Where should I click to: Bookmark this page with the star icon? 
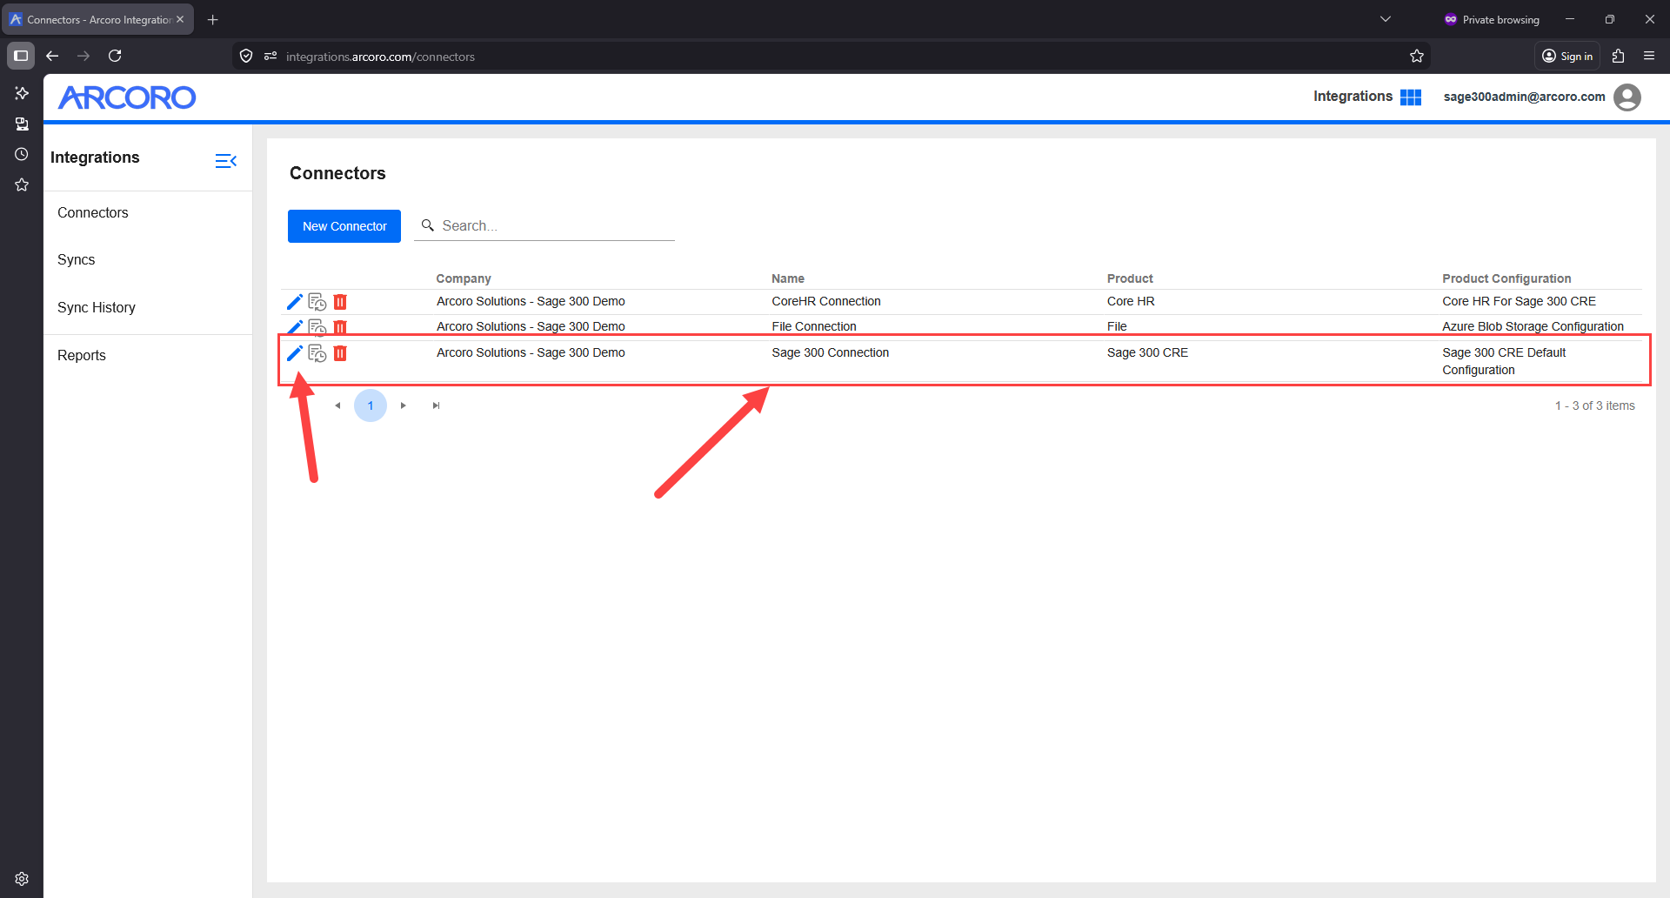(x=1417, y=57)
